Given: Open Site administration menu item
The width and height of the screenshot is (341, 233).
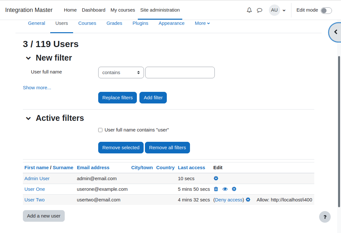Looking at the screenshot, I should (x=160, y=10).
